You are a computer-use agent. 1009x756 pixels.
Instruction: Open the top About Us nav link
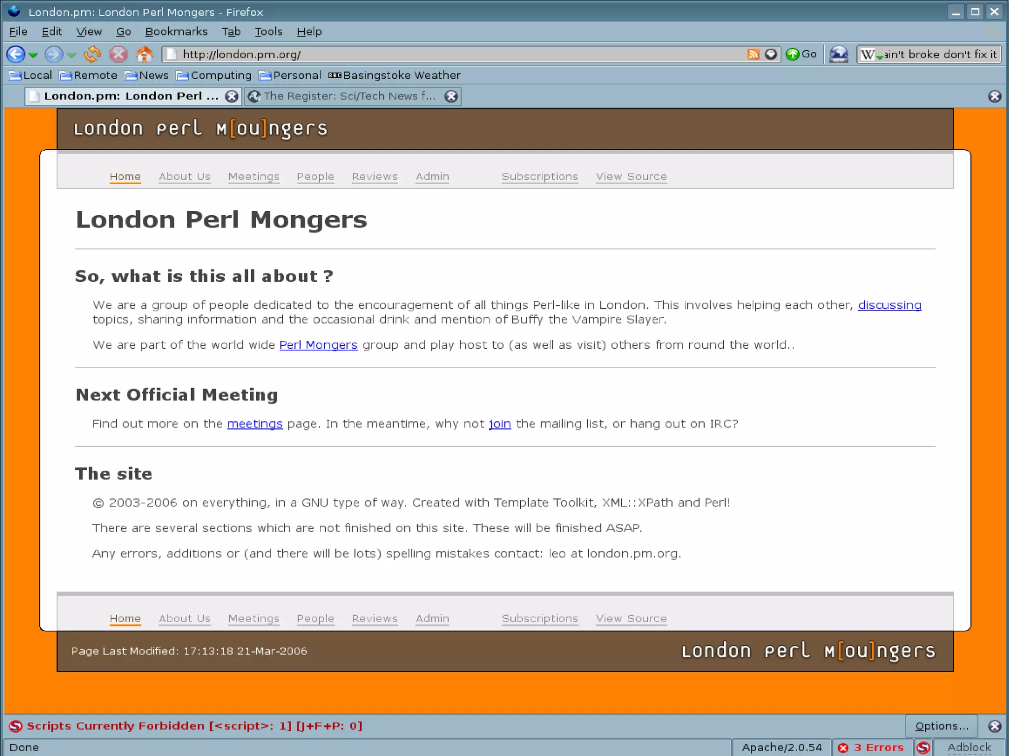point(185,176)
